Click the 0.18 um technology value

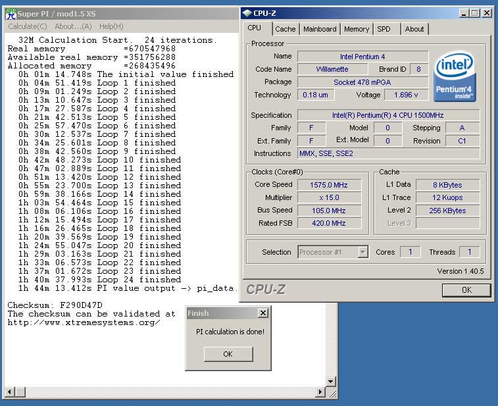click(x=315, y=95)
